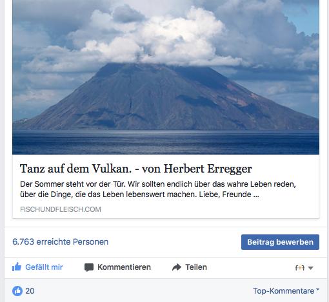Click the speech bubble comment icon
This screenshot has height=302, width=329.
pos(89,267)
